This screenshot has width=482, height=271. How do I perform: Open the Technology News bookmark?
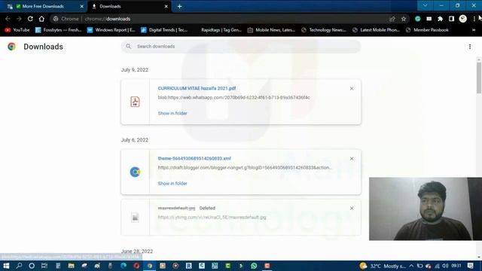324,30
